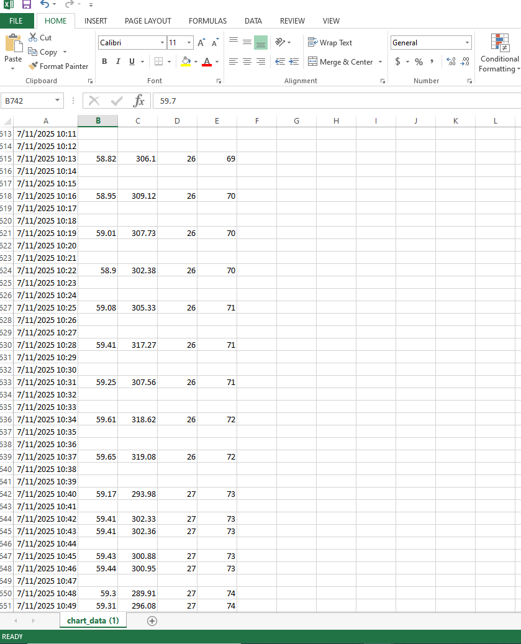Click the Accounting dollar sign format
521x644 pixels.
coord(397,61)
